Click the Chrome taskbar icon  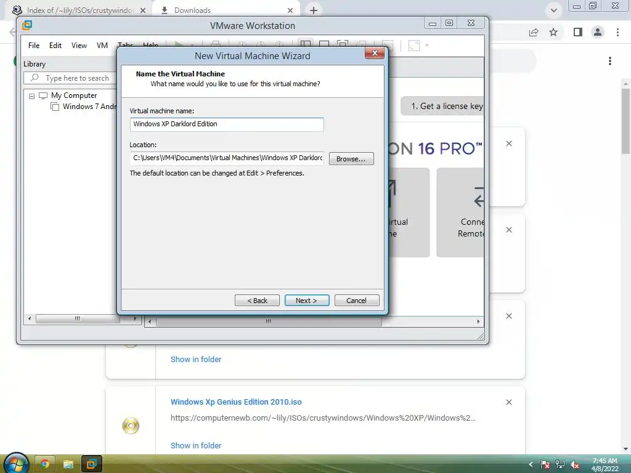click(45, 464)
